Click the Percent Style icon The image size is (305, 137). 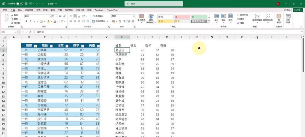(120, 21)
